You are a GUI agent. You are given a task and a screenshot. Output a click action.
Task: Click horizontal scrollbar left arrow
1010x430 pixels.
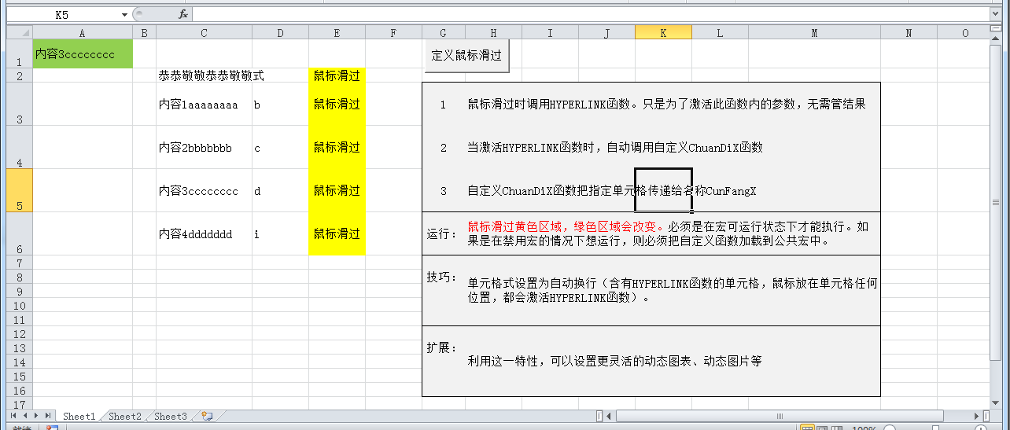[608, 416]
